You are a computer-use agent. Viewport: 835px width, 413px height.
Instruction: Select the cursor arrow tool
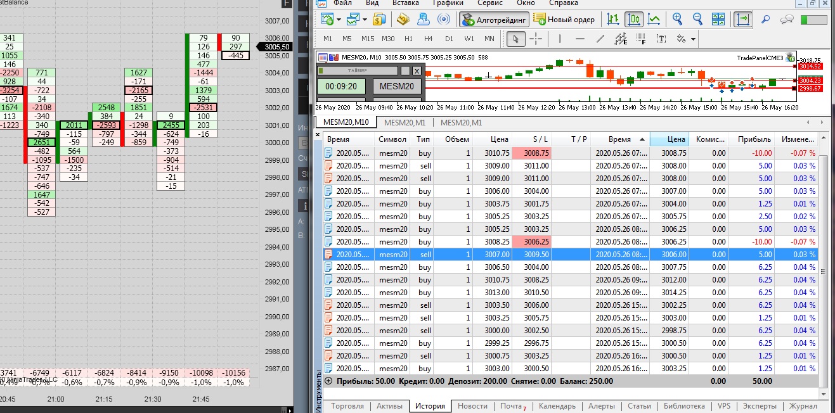[x=515, y=39]
